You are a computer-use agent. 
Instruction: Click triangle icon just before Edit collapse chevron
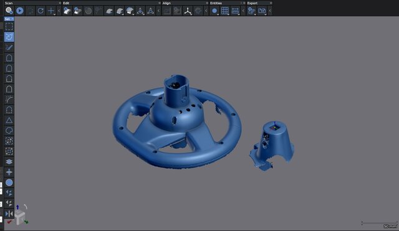(151, 11)
